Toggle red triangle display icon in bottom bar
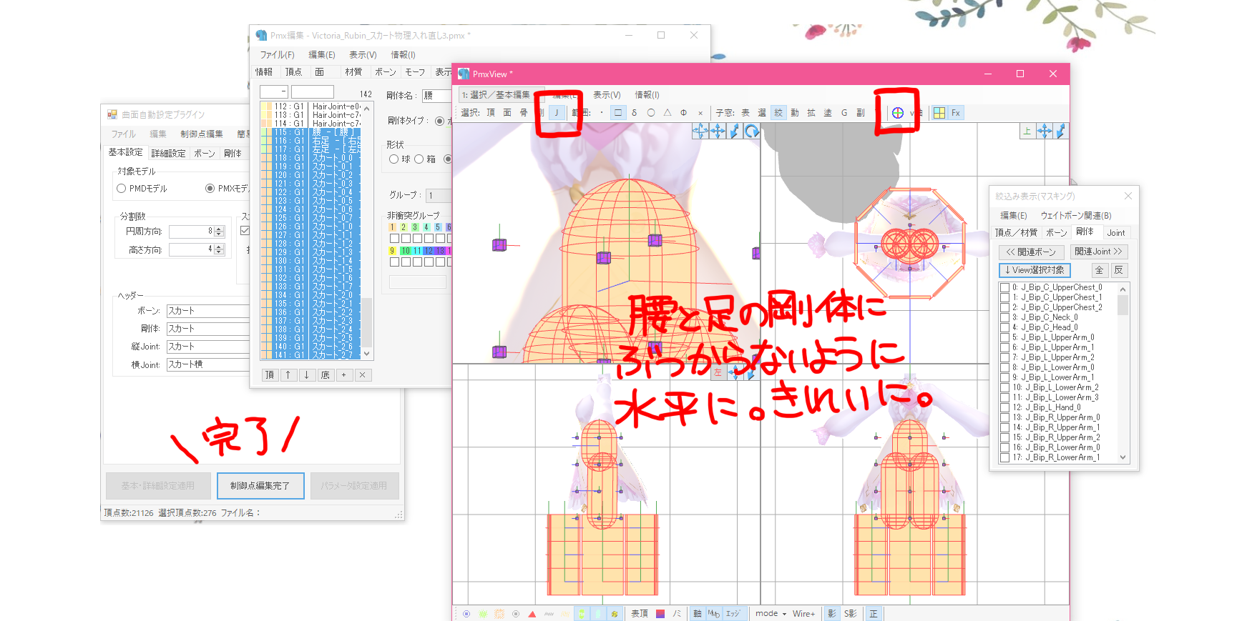The width and height of the screenshot is (1247, 621). (532, 614)
